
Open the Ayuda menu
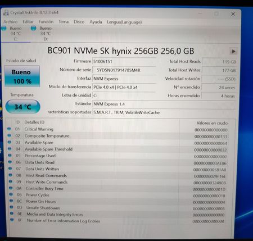96,22
